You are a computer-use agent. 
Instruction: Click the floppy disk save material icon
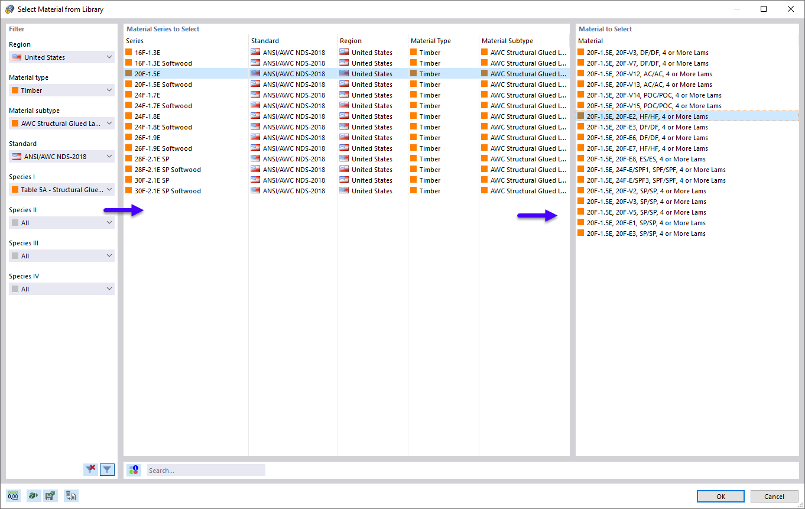[51, 495]
